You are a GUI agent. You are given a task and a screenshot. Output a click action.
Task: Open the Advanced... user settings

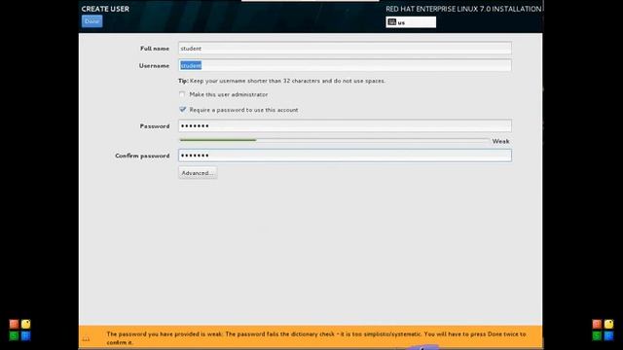[198, 173]
